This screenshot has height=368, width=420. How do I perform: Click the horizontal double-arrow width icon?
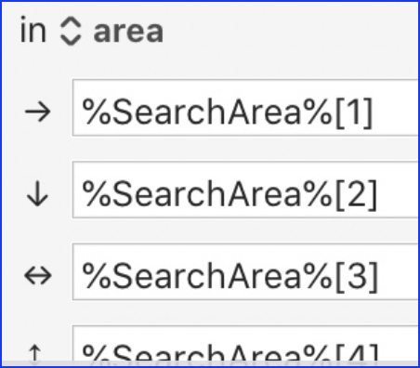point(38,276)
